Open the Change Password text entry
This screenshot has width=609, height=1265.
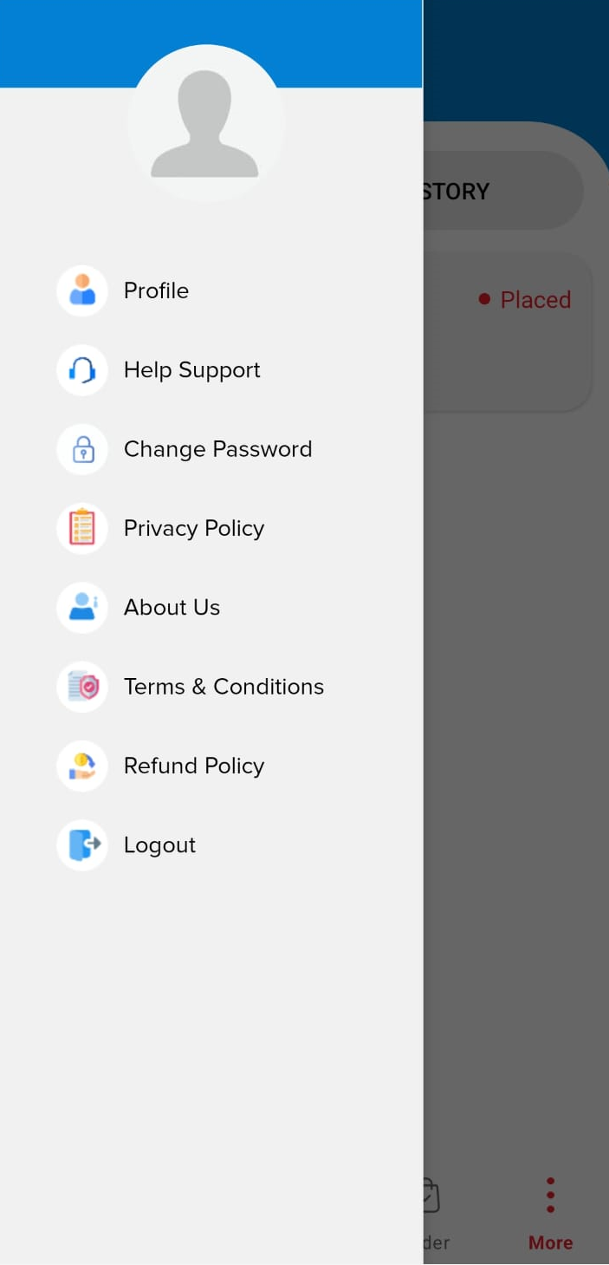217,449
